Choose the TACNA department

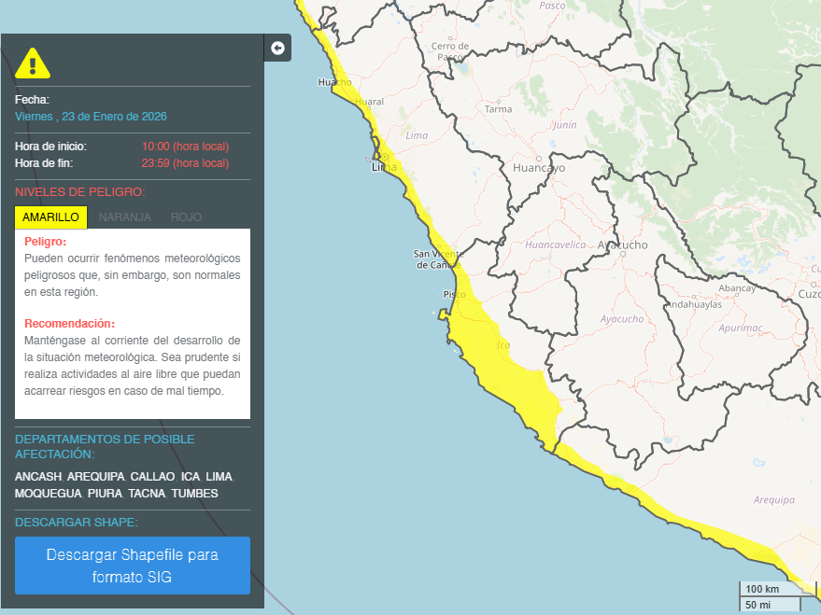(147, 493)
